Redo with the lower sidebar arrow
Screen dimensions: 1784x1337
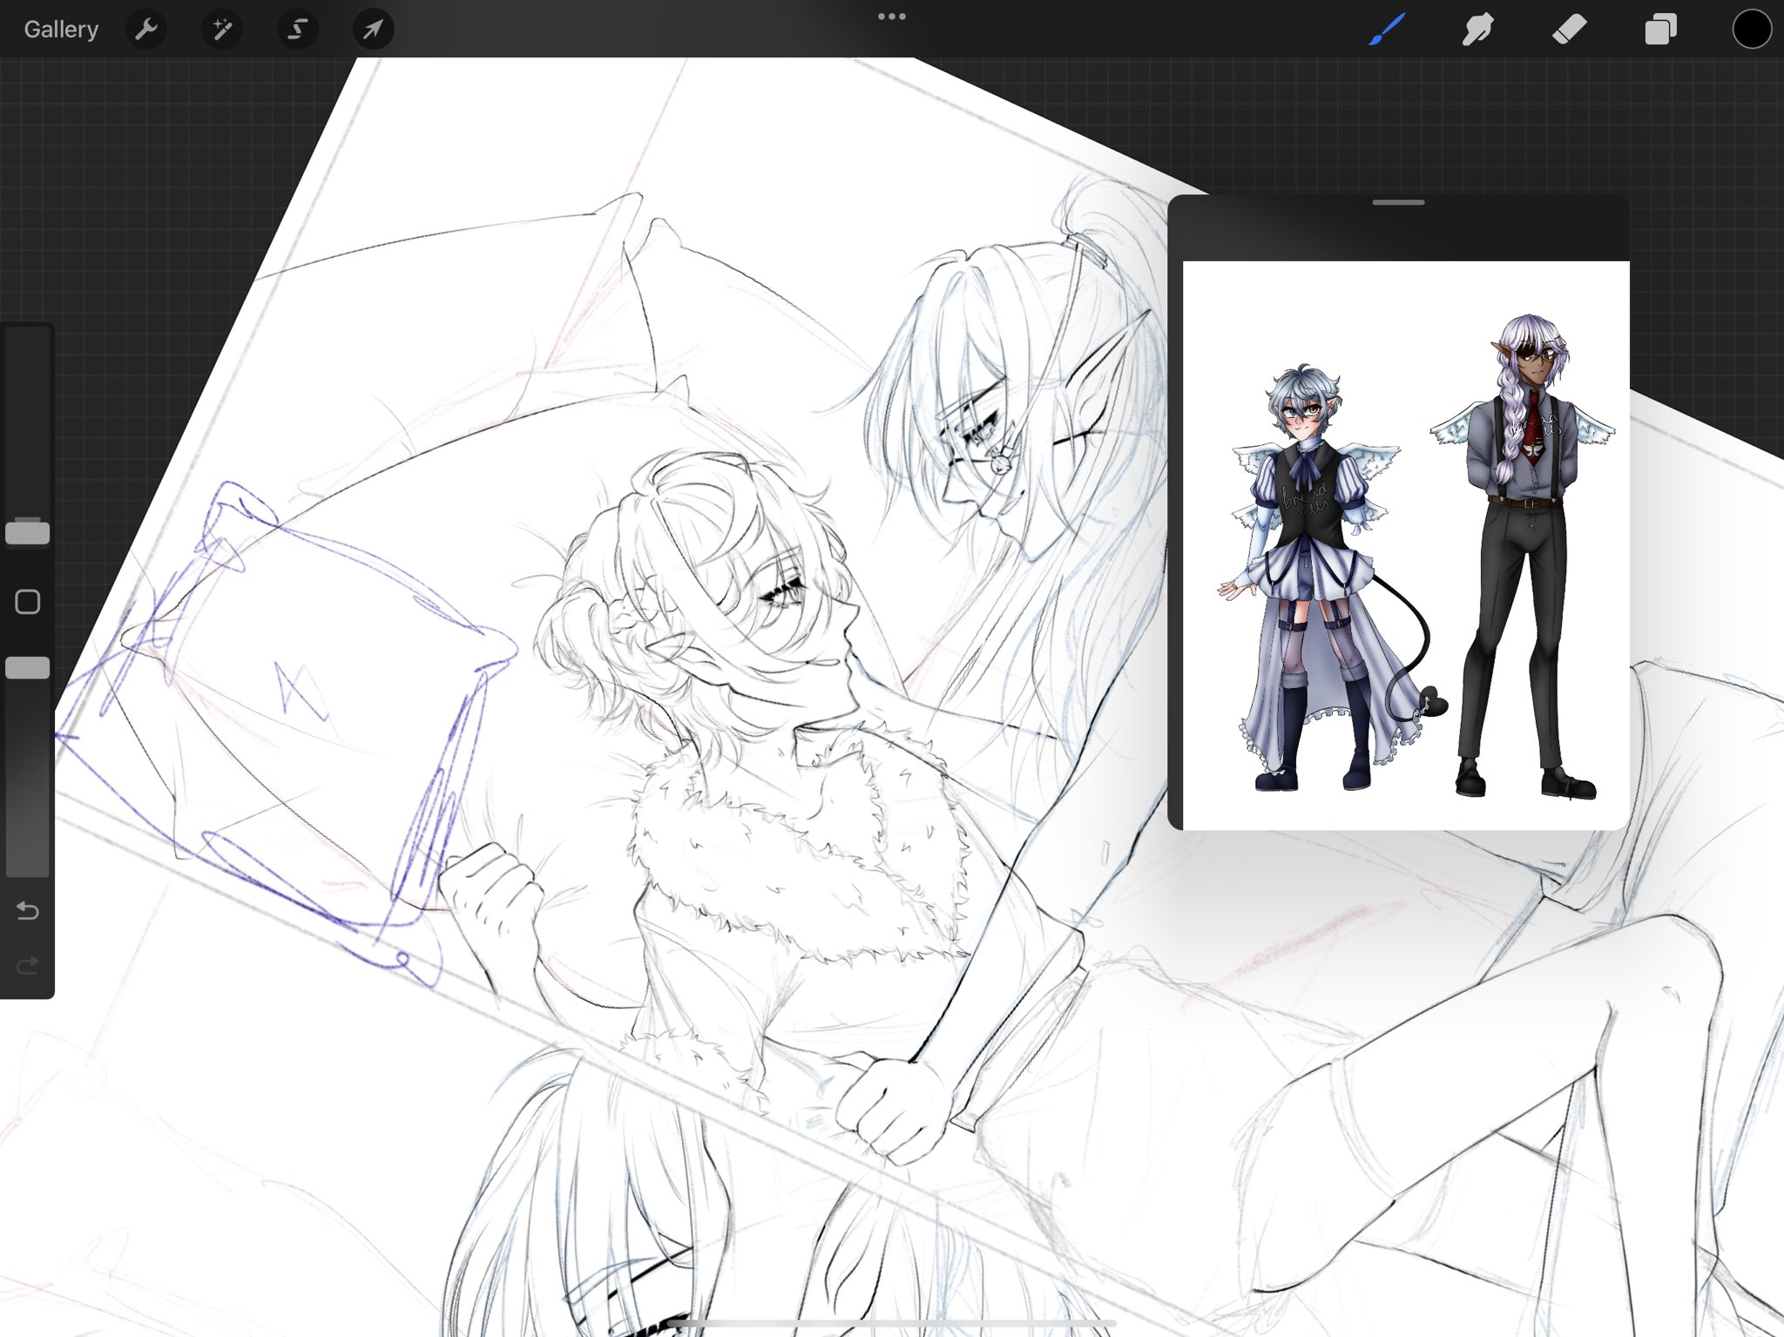point(28,965)
